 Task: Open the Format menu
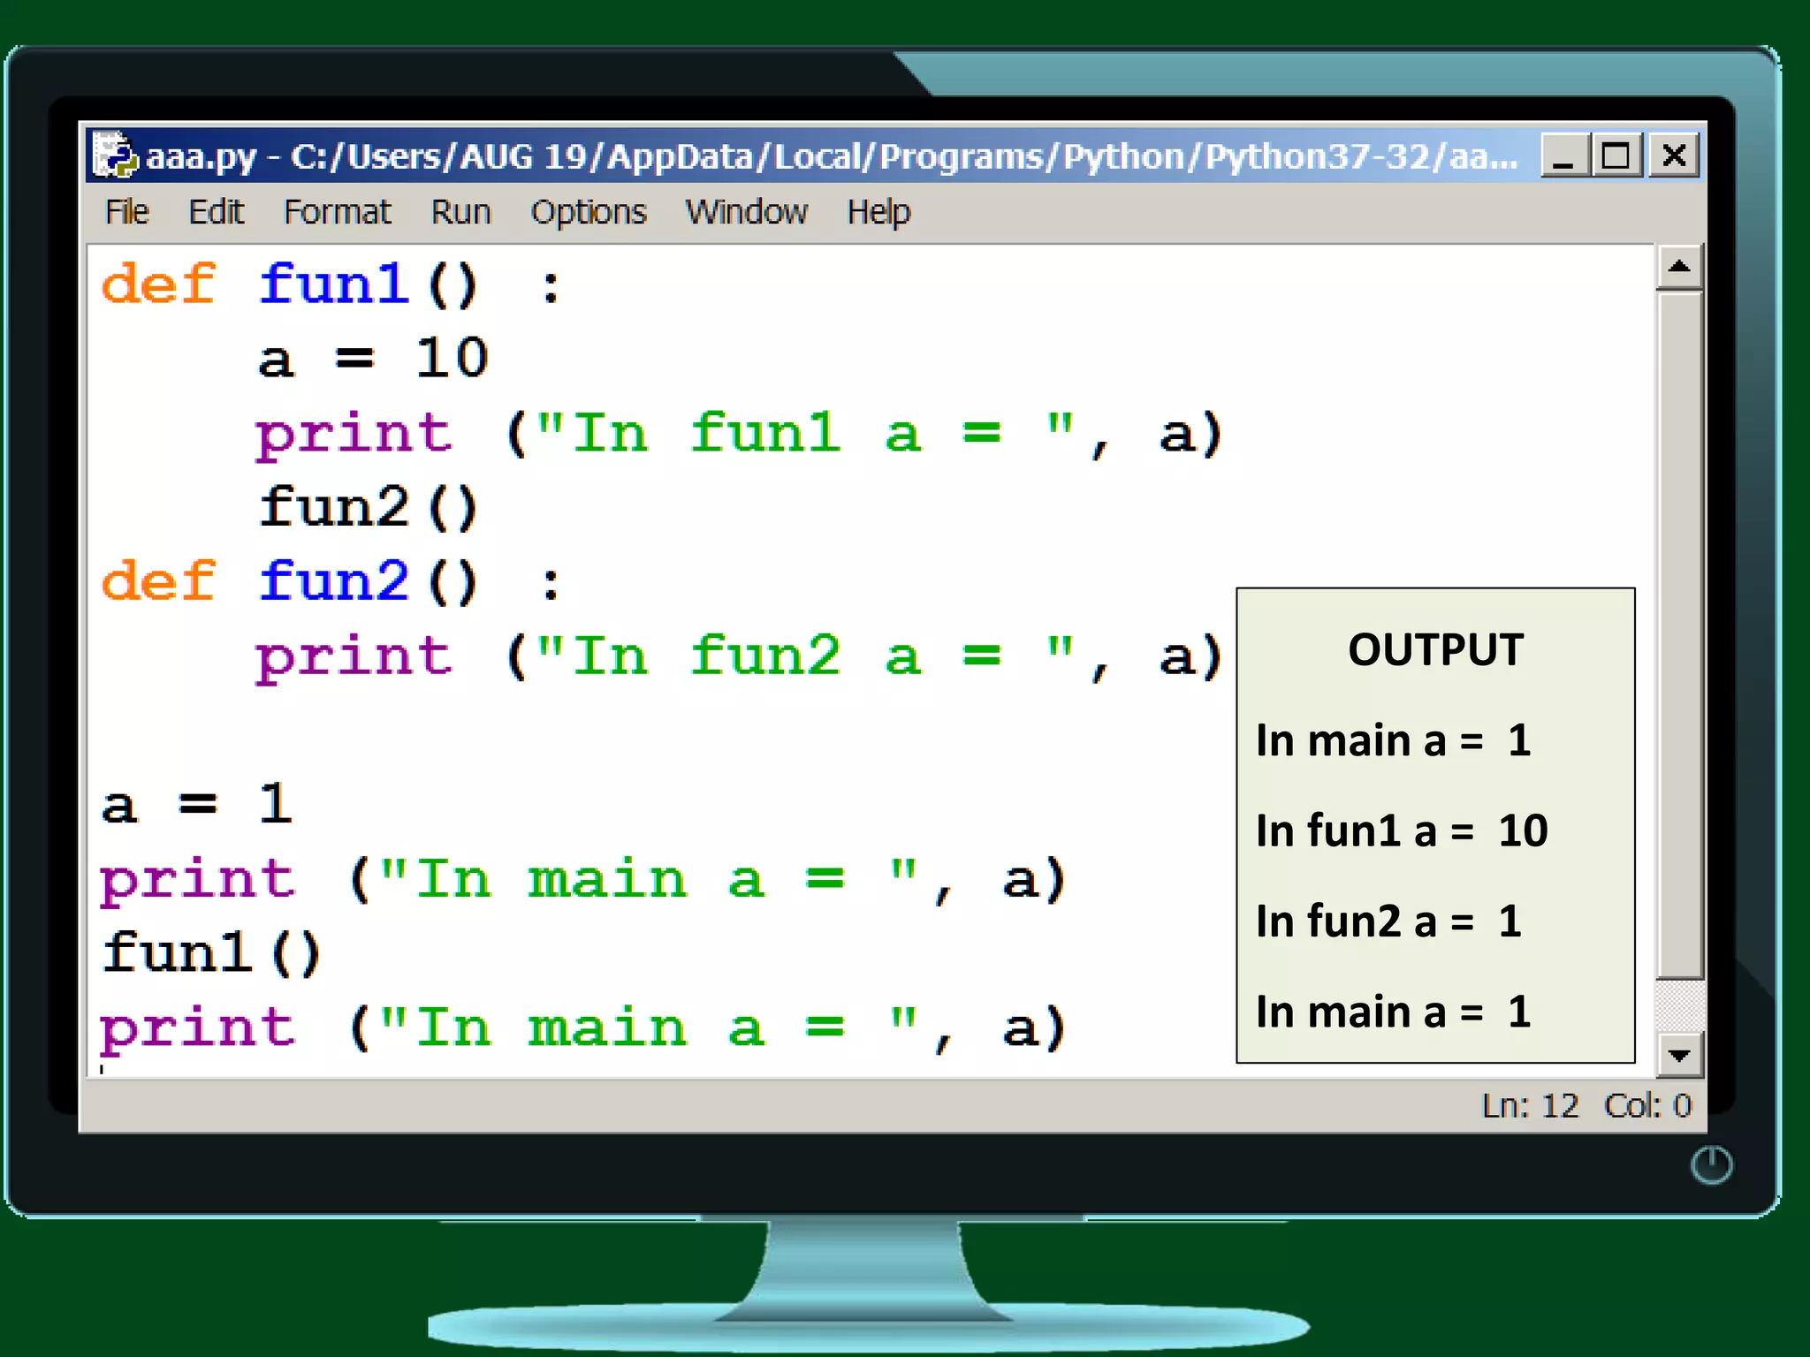pyautogui.click(x=337, y=212)
